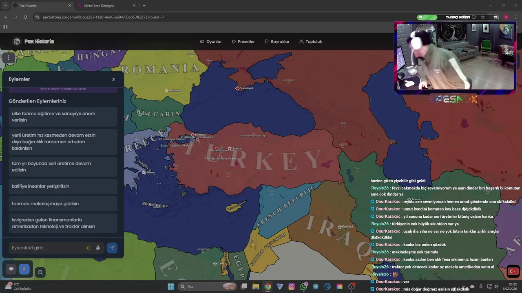Click Ankara capital star on map
Screen dimensions: 522x293
(230, 148)
